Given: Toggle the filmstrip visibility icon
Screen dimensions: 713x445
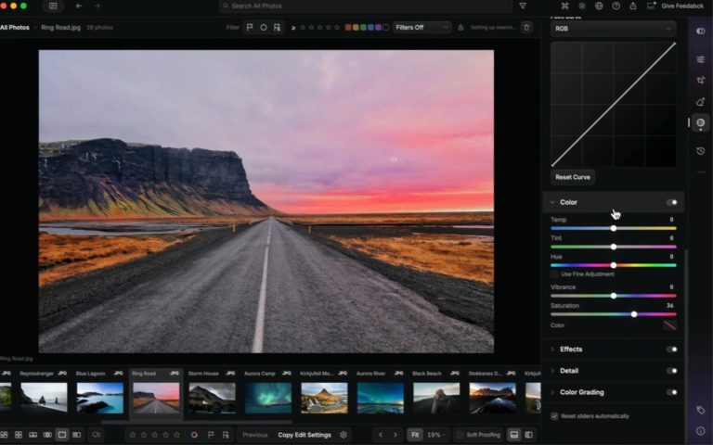Looking at the screenshot, I should (x=513, y=435).
